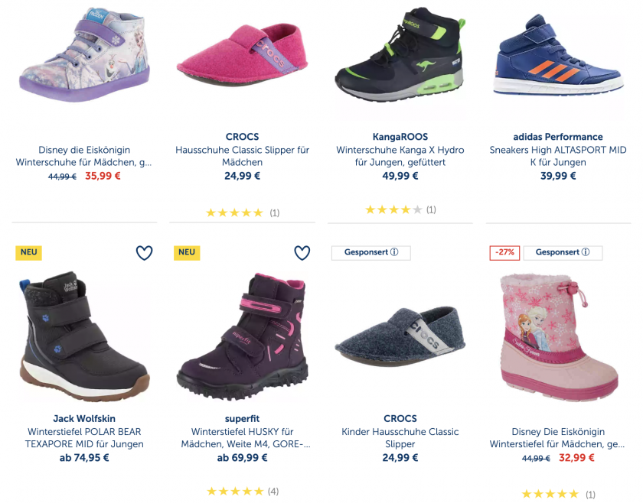Screen dimensions: 643x503
Task: Open Sneakers High ALTASPORT MID product link
Action: click(558, 156)
